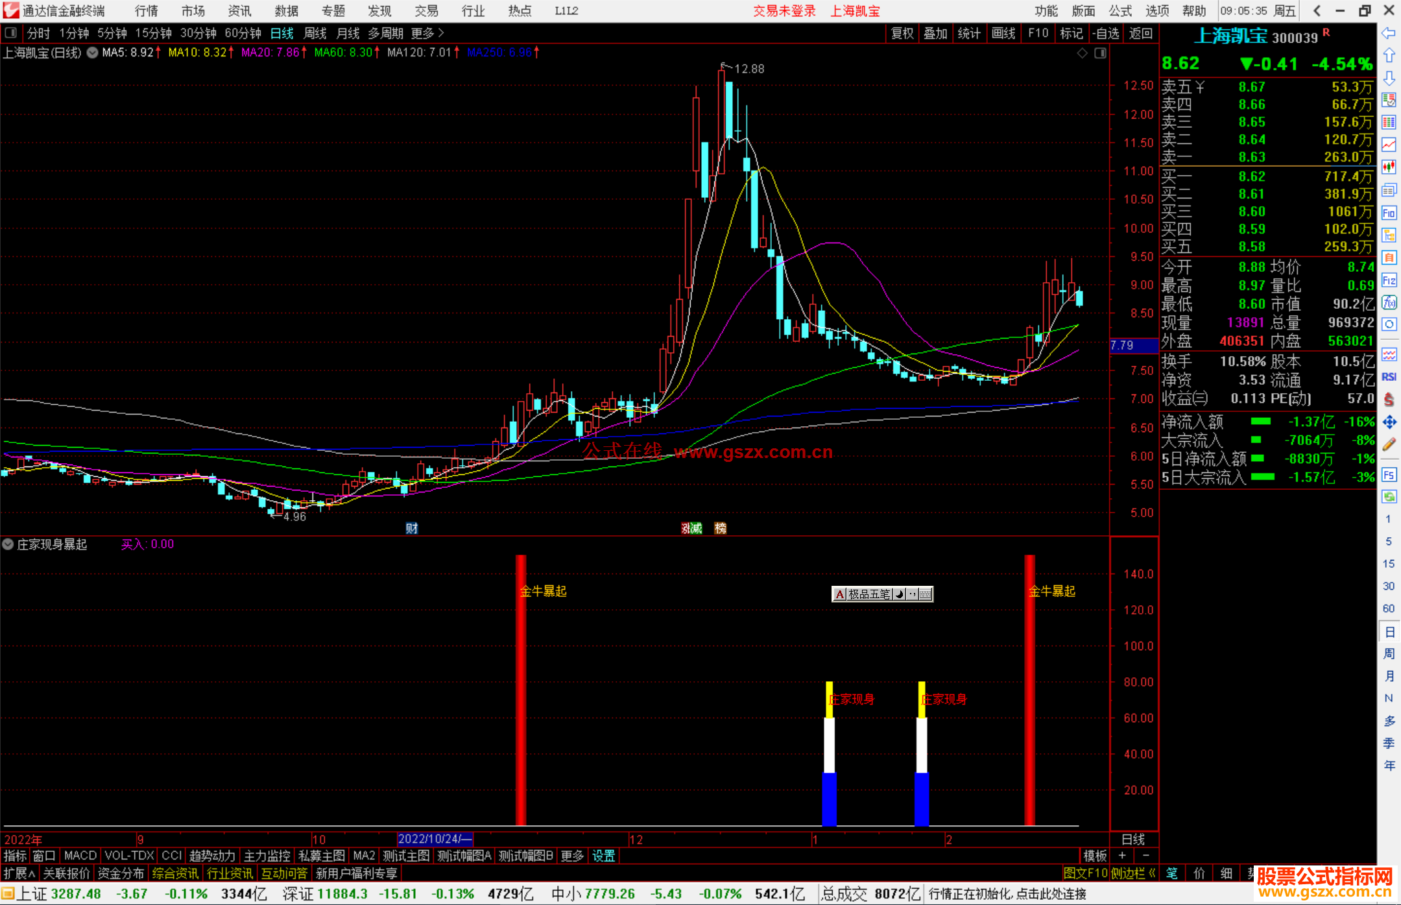Click the 设置 button in indicator bar
The image size is (1401, 905).
pyautogui.click(x=603, y=856)
